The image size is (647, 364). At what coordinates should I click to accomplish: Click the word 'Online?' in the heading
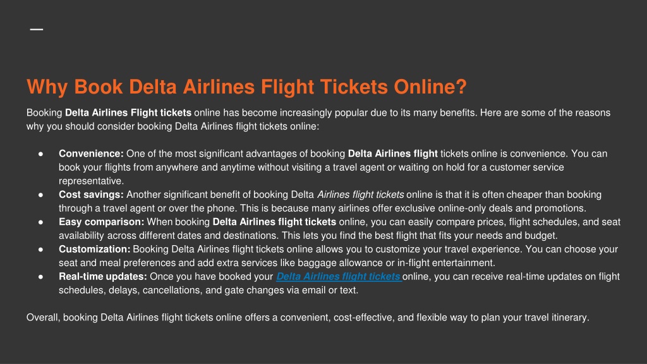[430, 87]
